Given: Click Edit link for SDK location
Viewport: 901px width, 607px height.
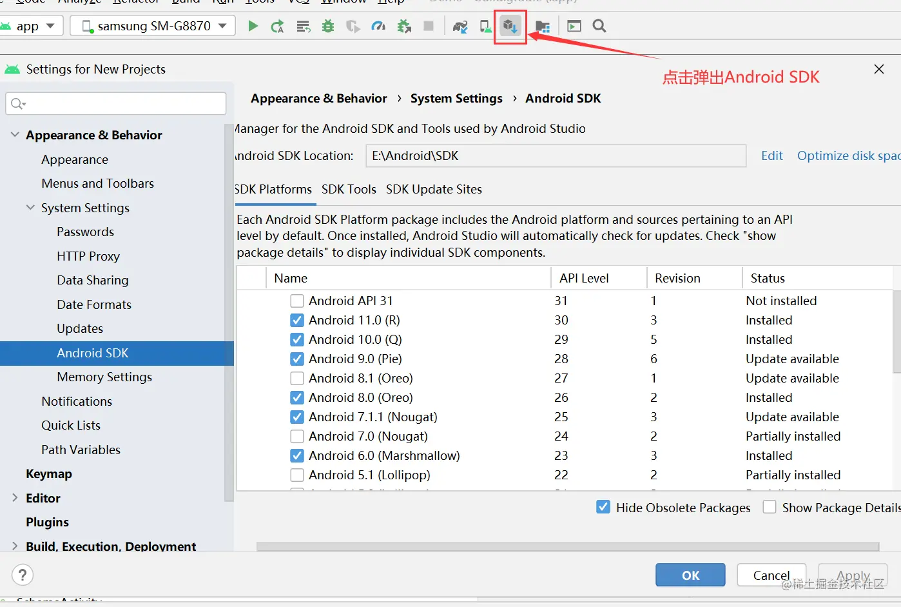Looking at the screenshot, I should click(771, 155).
